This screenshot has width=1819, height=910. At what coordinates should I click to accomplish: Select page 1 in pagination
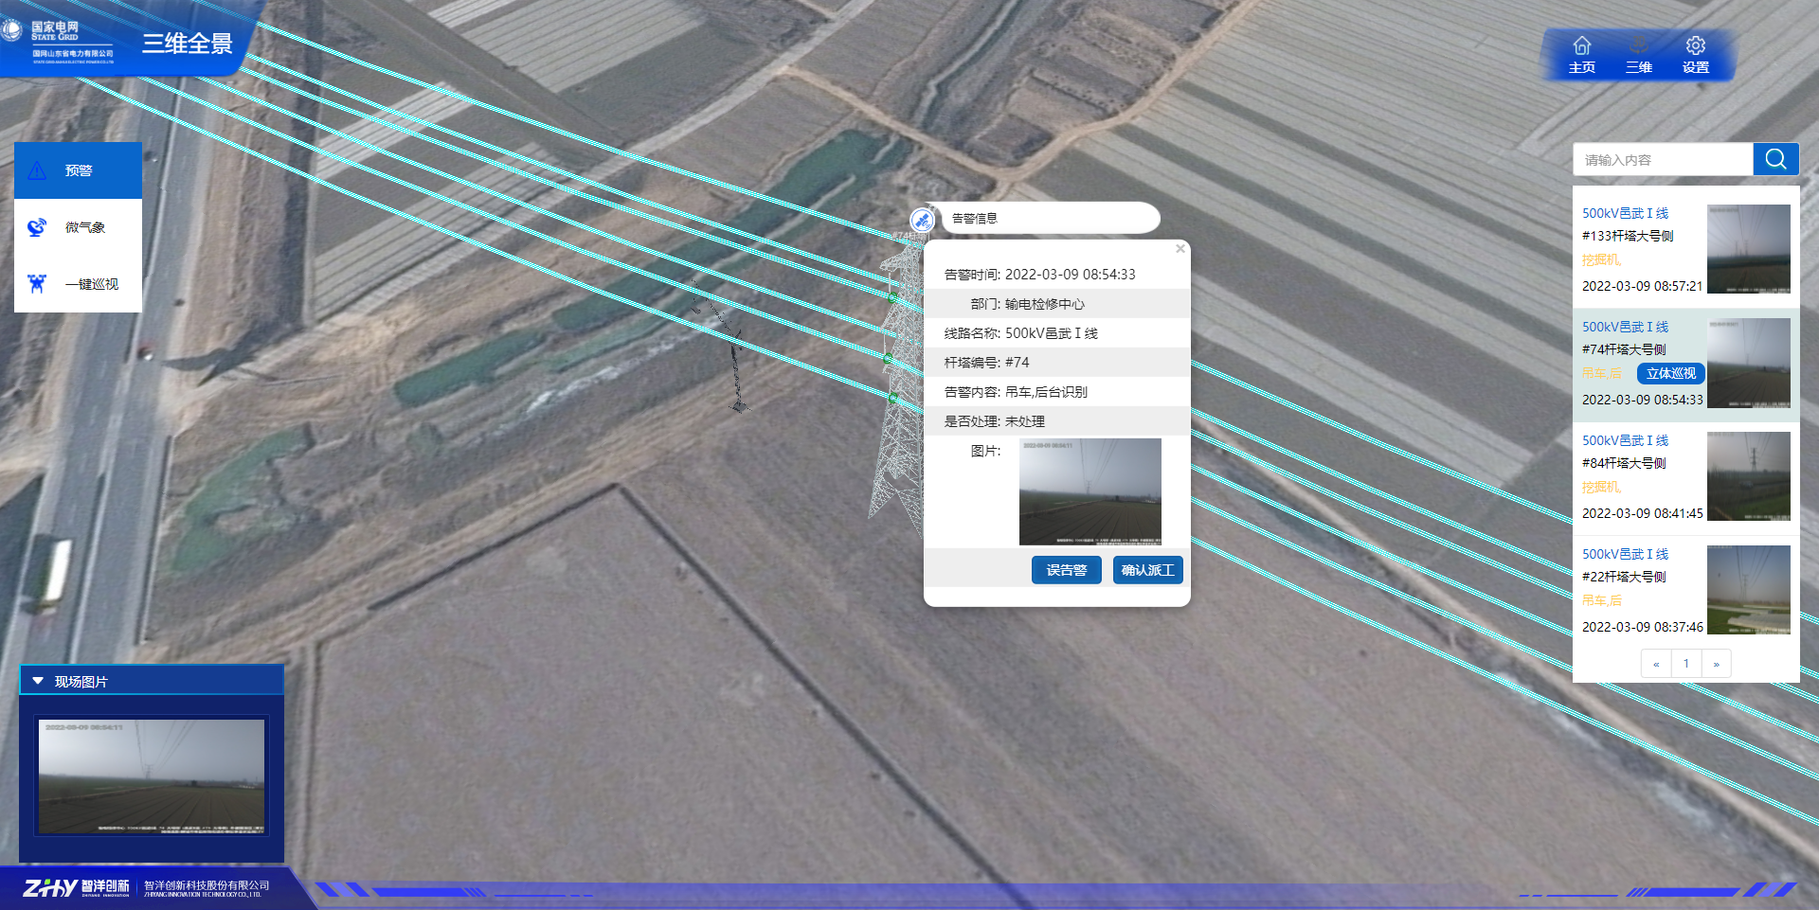1685,664
